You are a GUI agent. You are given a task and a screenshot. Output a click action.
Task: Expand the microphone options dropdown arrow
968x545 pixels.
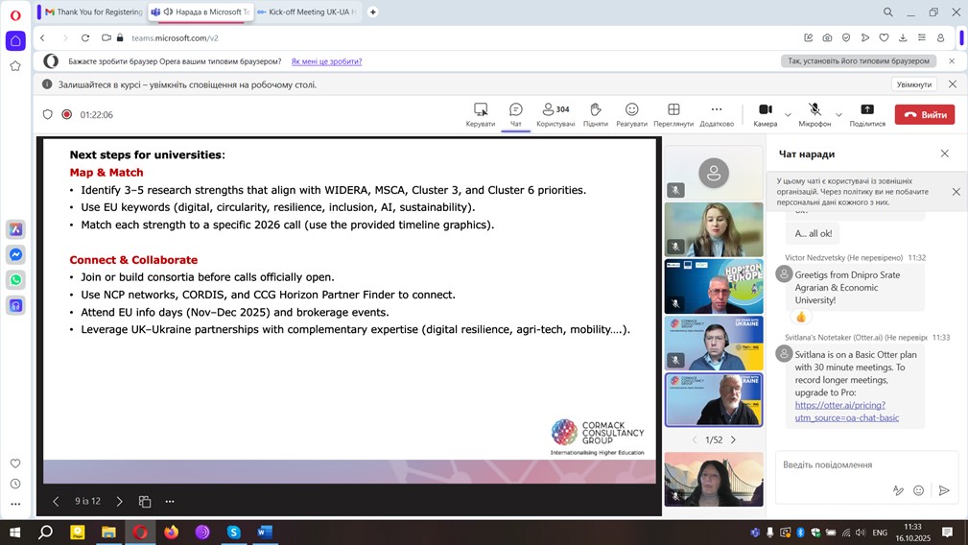point(838,115)
